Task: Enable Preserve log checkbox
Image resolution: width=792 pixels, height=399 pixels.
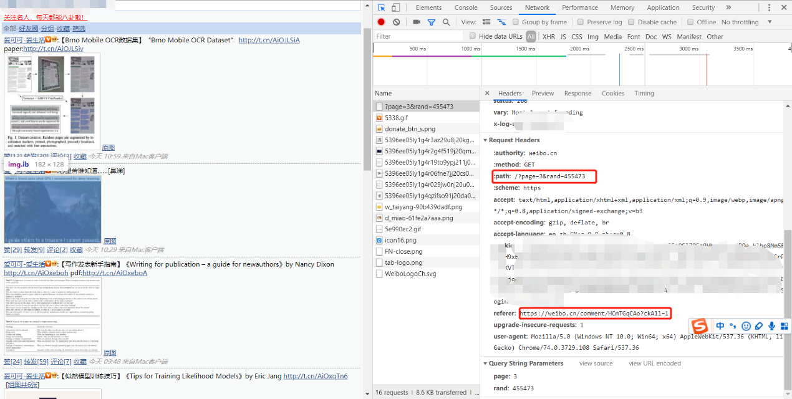Action: coord(581,22)
